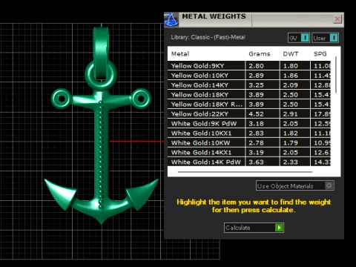Viewport: 356px width, 267px height.
Task: Click the Calculate button
Action: click(x=254, y=228)
